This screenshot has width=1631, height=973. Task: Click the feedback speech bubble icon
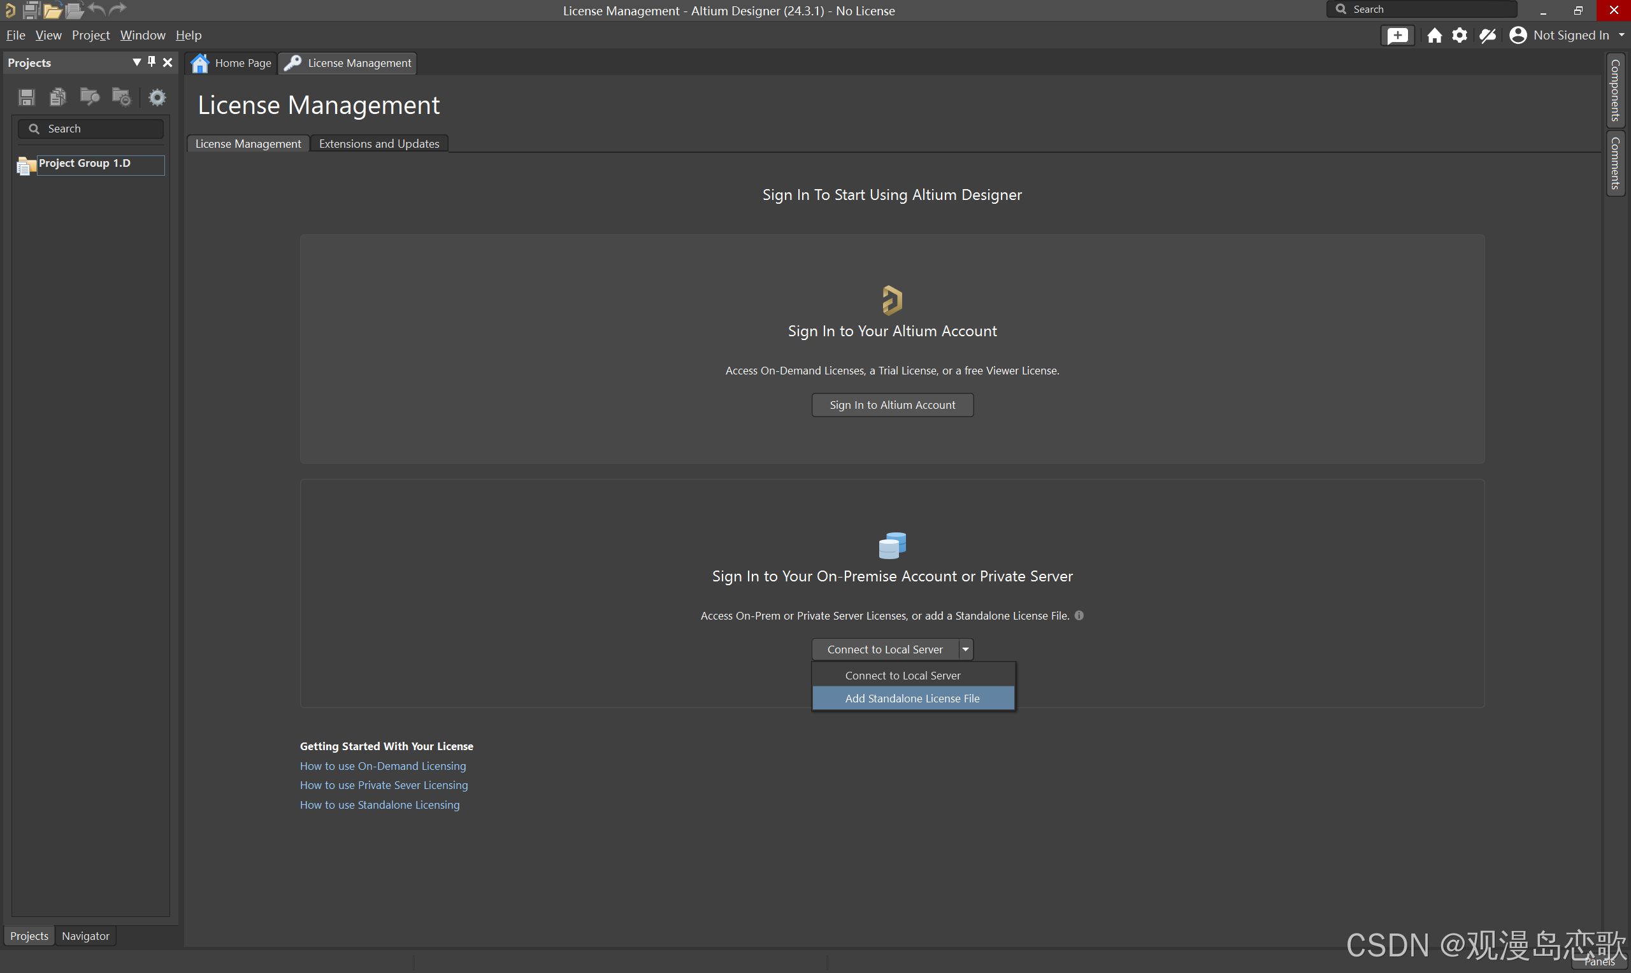[x=1397, y=36]
